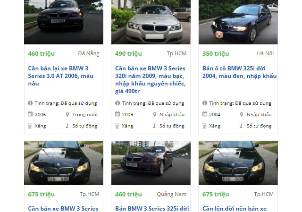Click the silver BMW 320i photo in Tp.HCM listing

151,22
